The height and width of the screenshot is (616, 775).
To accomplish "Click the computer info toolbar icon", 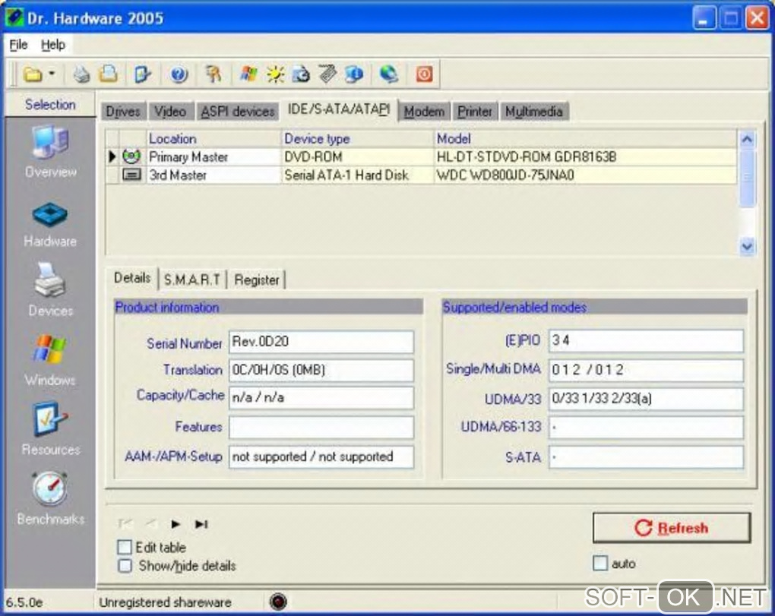I will pos(354,74).
